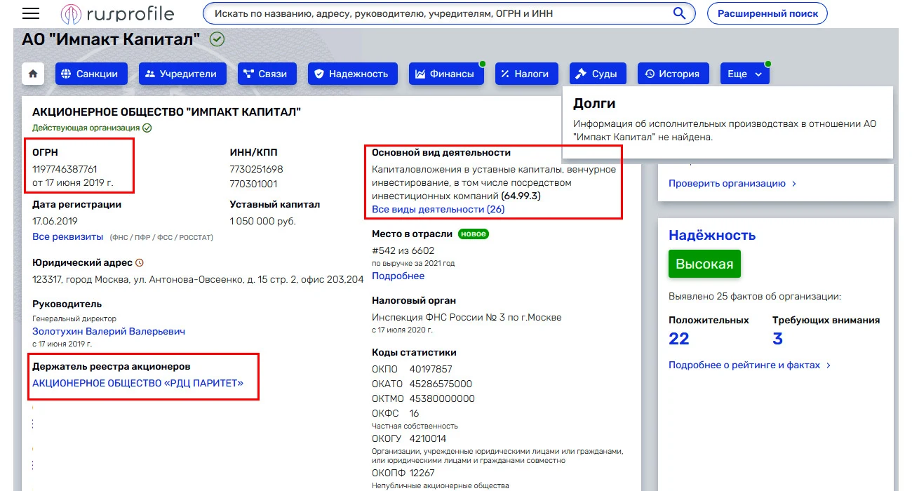This screenshot has width=912, height=491.
Task: Open the Надежность tab
Action: pyautogui.click(x=353, y=74)
